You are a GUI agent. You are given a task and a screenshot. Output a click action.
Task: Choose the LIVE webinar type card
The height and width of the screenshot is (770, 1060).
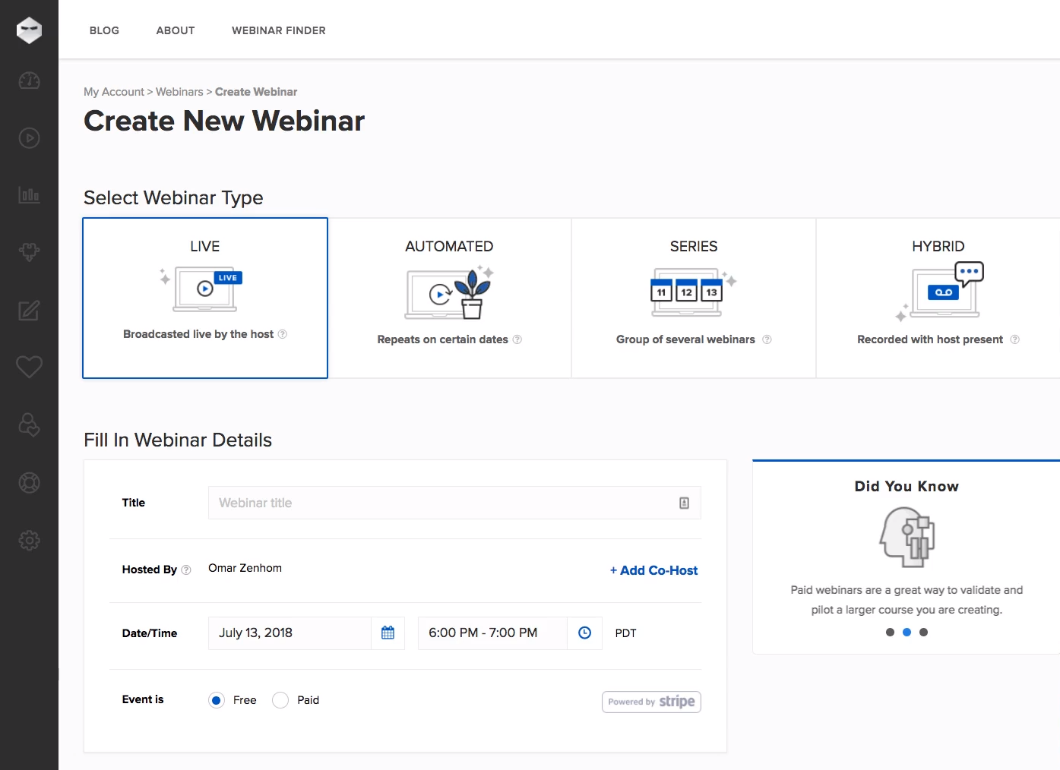pyautogui.click(x=205, y=298)
